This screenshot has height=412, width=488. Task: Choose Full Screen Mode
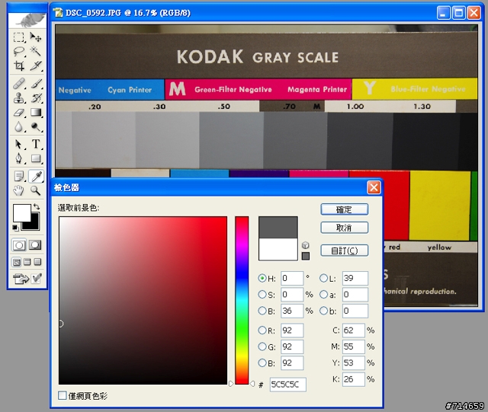(37, 262)
